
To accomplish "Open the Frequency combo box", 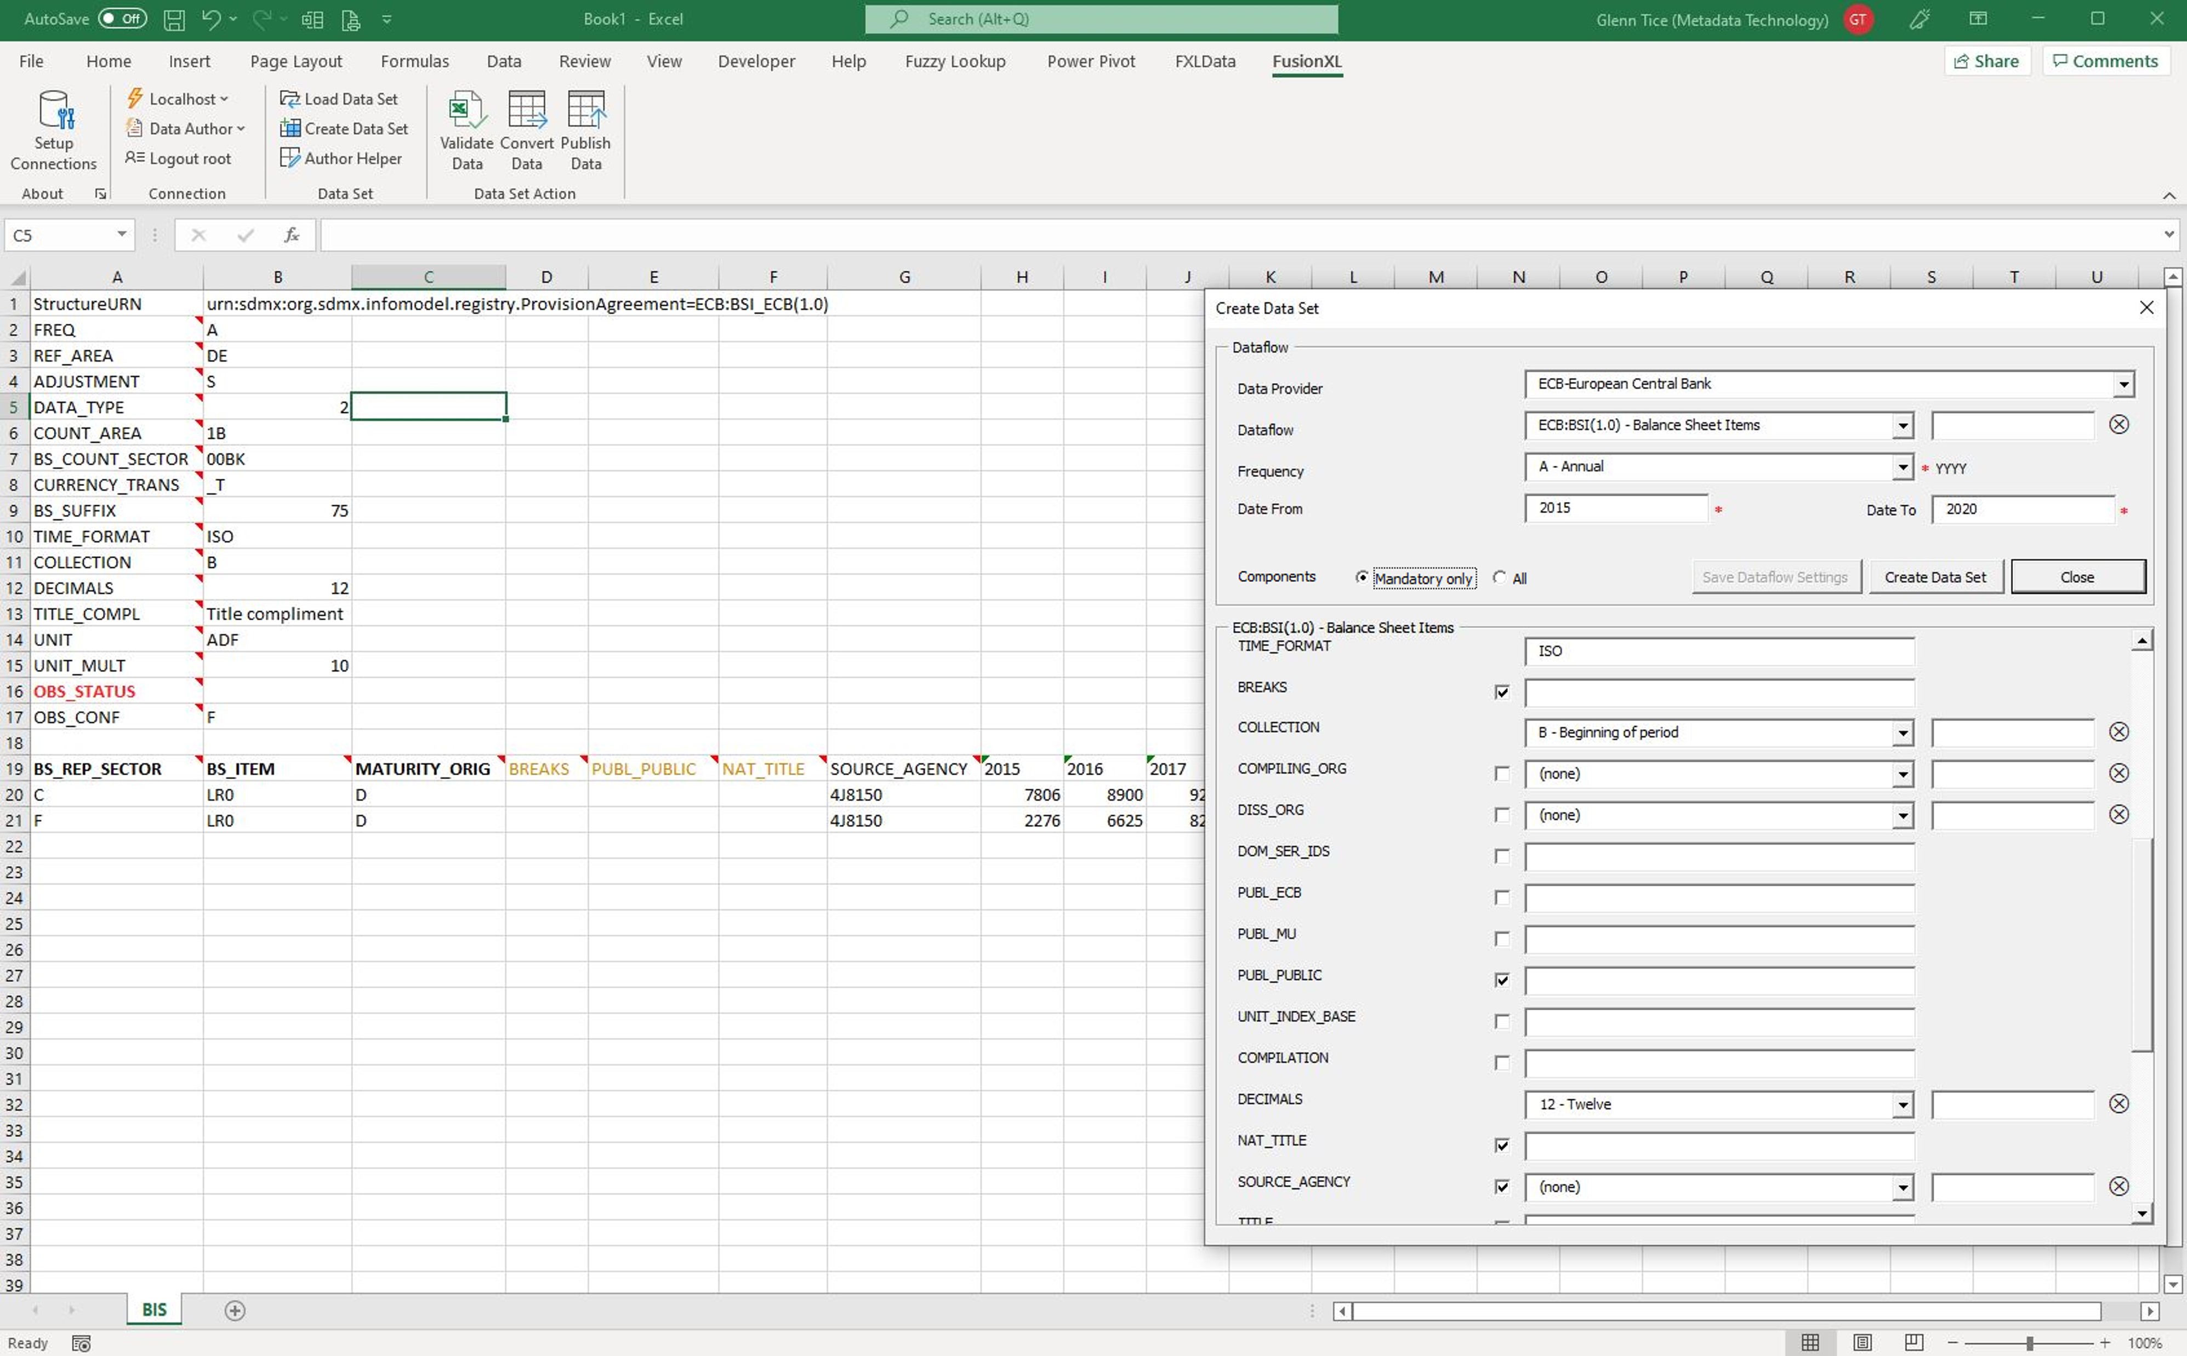I will pyautogui.click(x=1902, y=467).
